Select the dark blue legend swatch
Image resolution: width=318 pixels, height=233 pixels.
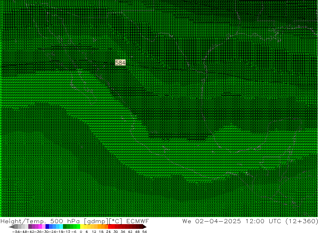(x=47, y=227)
